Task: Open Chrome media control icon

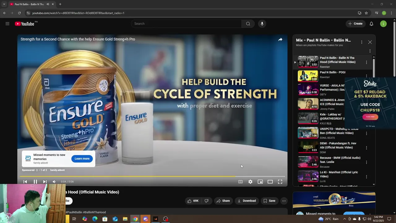Action: point(377,13)
